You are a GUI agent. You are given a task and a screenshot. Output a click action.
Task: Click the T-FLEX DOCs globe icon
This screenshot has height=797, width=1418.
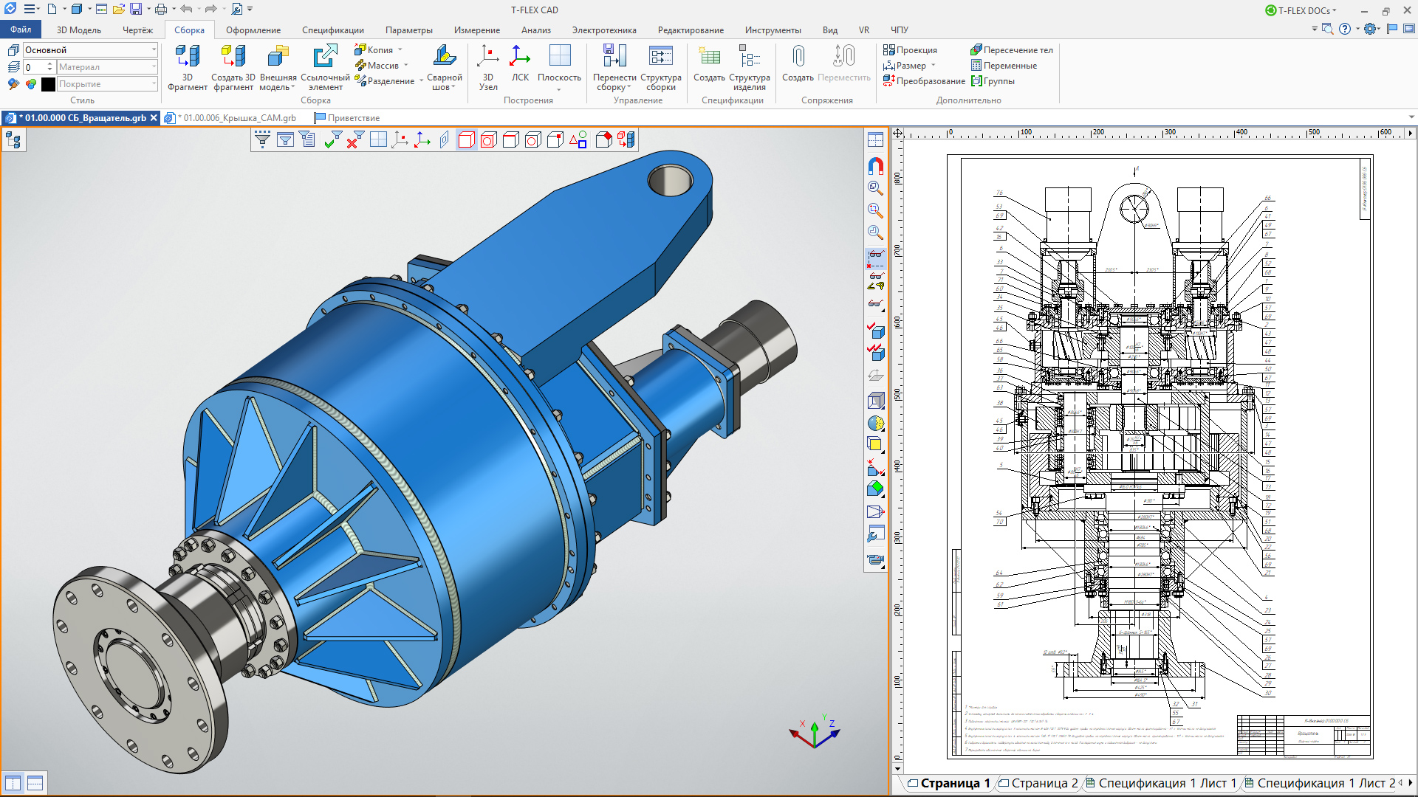click(x=1270, y=10)
